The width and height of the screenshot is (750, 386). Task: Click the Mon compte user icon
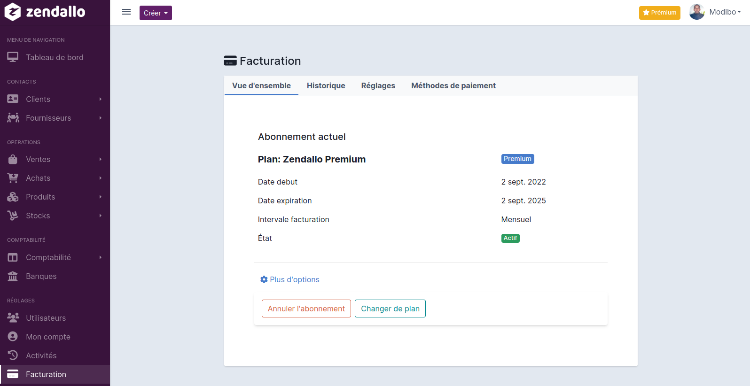pos(13,337)
